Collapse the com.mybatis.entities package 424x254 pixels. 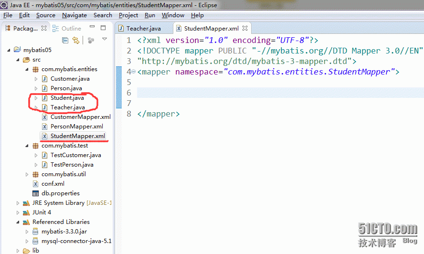[x=27, y=69]
